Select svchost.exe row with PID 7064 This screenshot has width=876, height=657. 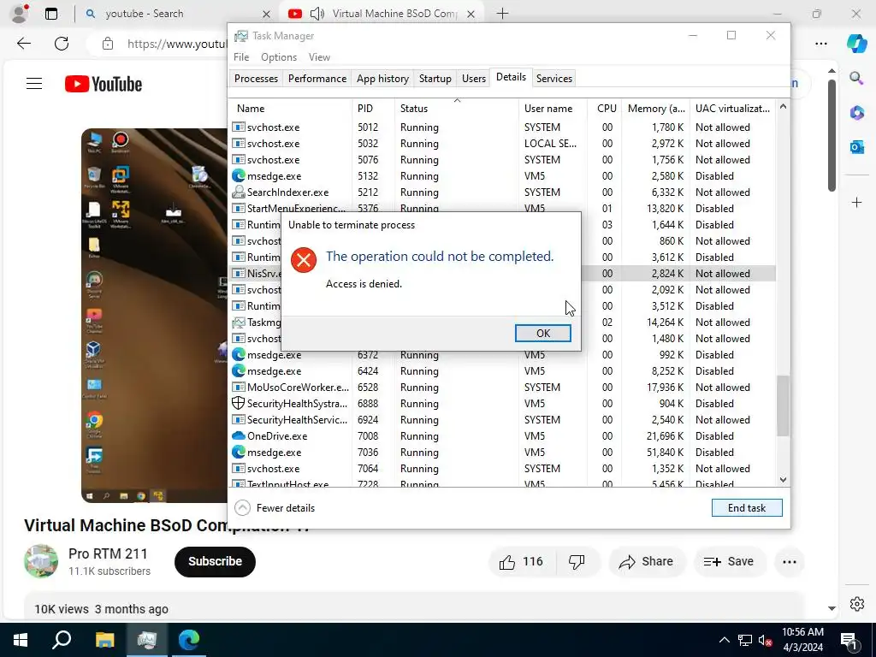(502, 468)
